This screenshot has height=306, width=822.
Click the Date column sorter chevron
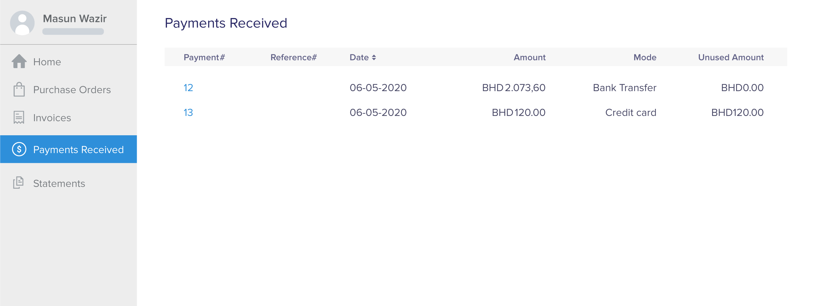(x=375, y=57)
